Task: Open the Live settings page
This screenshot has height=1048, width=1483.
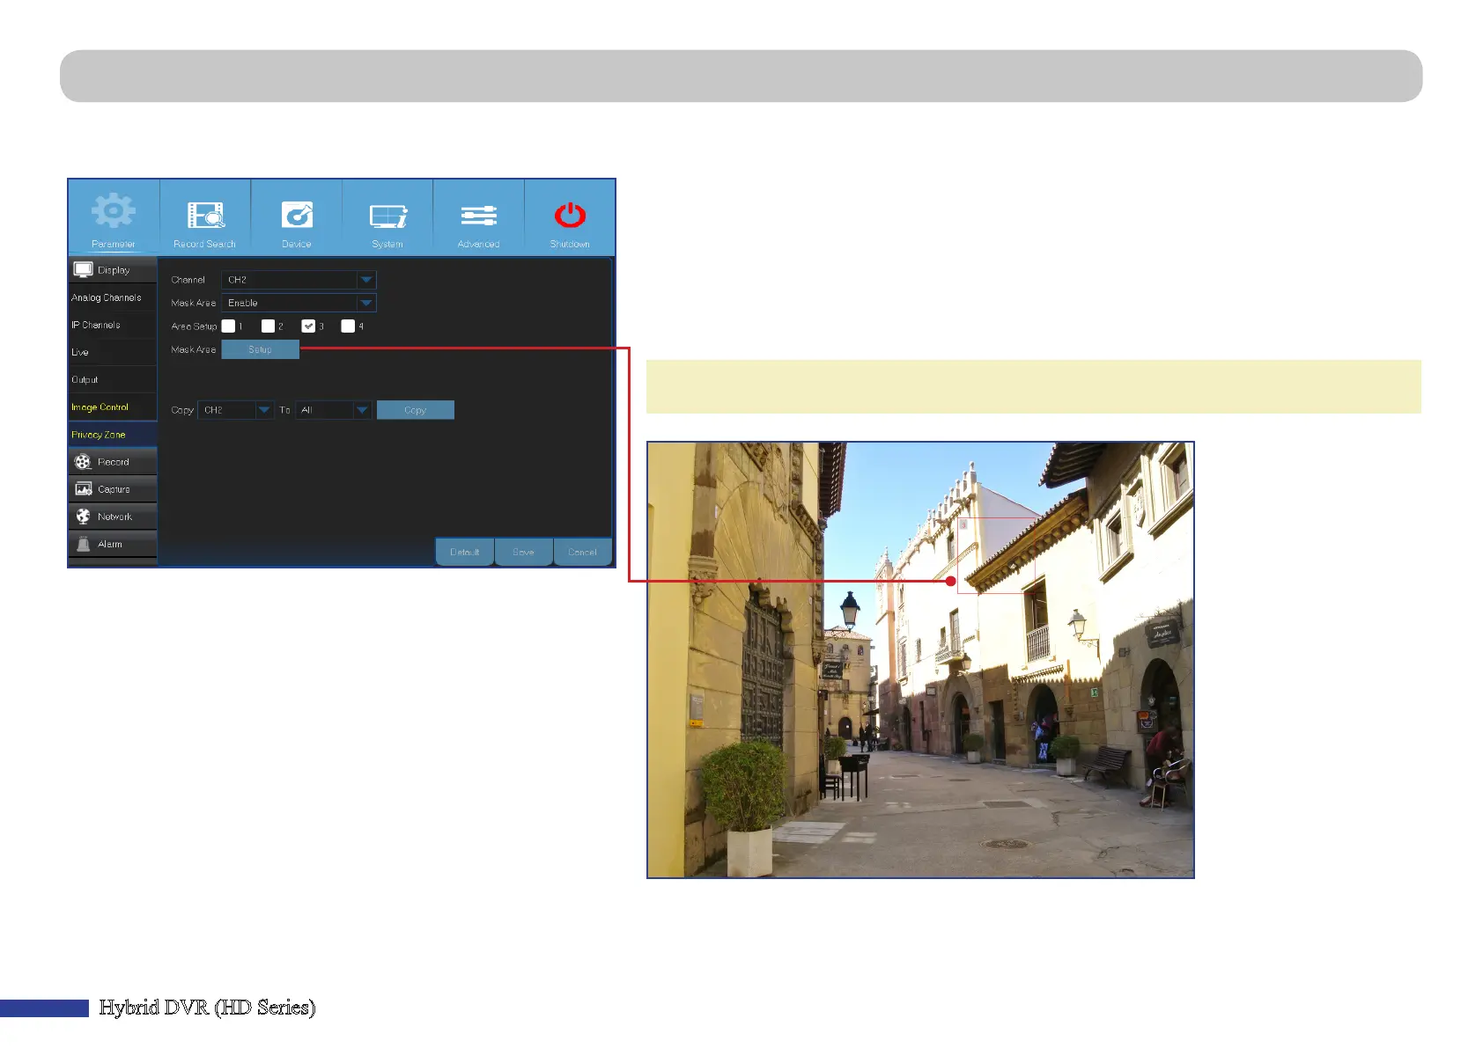Action: coord(113,352)
